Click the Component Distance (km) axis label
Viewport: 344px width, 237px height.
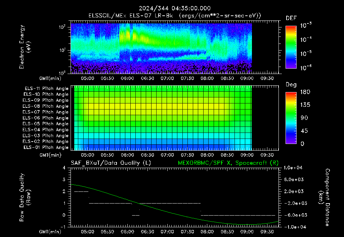point(324,197)
